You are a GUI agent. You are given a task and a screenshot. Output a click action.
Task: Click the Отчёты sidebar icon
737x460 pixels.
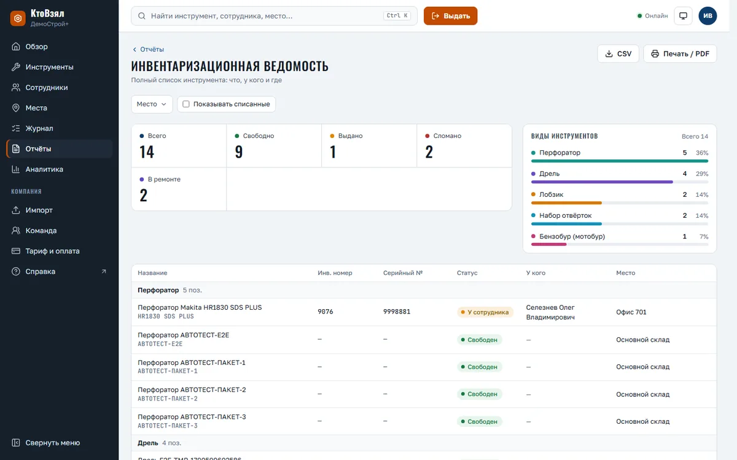point(17,149)
